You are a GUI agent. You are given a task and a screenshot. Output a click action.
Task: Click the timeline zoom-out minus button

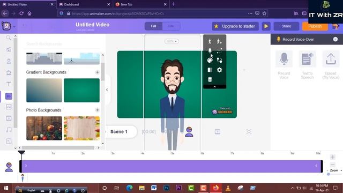point(332,165)
